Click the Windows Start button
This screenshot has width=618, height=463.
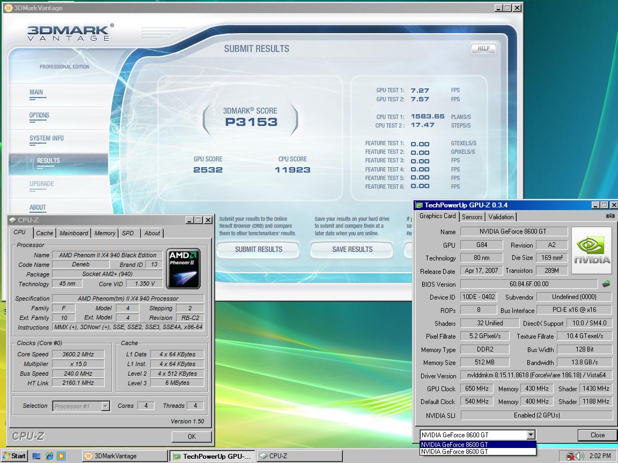click(x=14, y=456)
